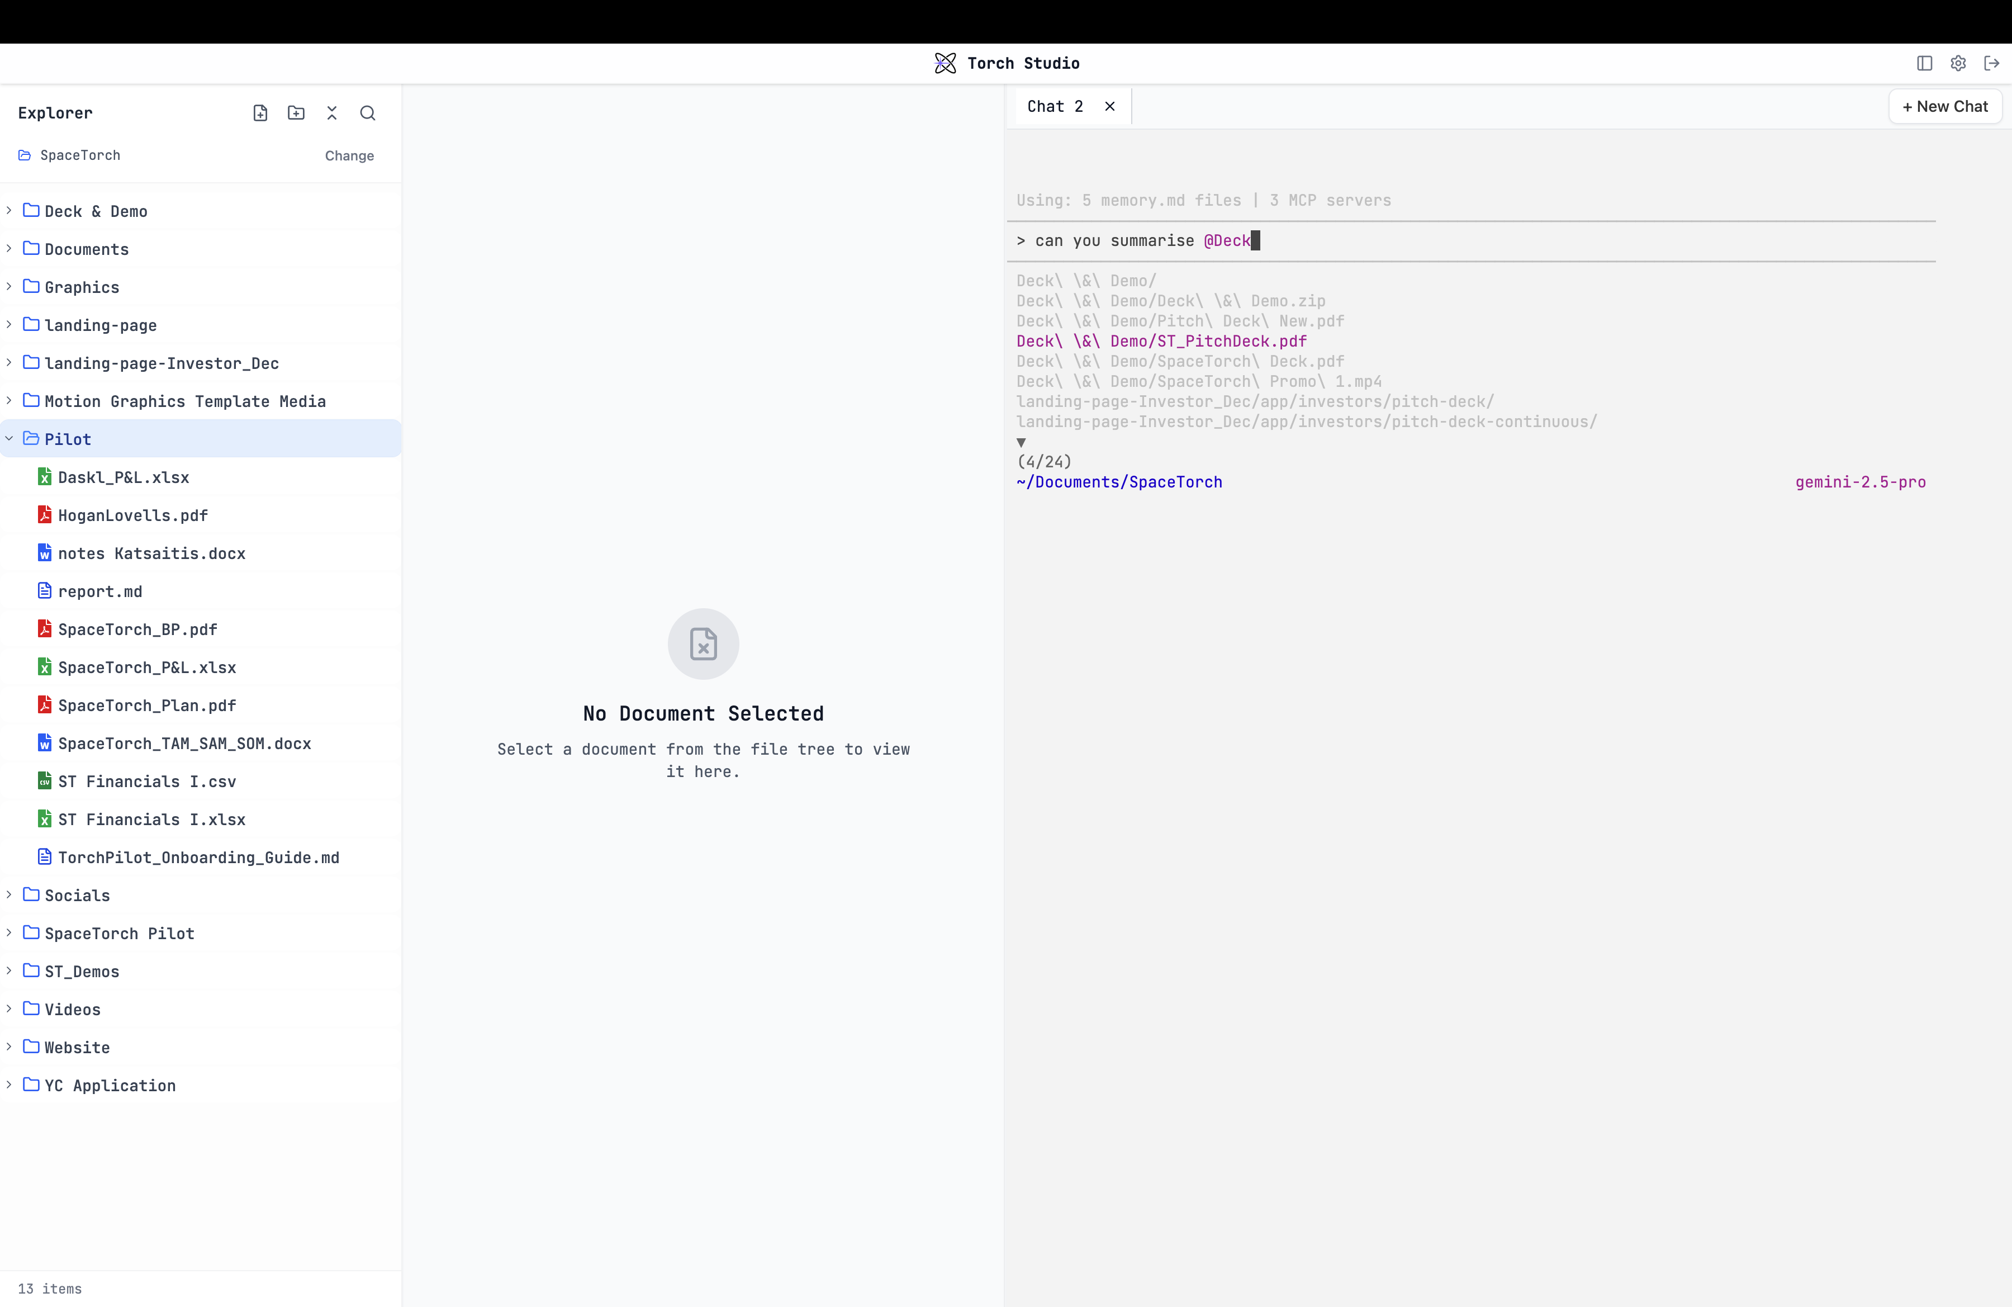Start a New Chat
This screenshot has height=1307, width=2012.
pos(1944,107)
